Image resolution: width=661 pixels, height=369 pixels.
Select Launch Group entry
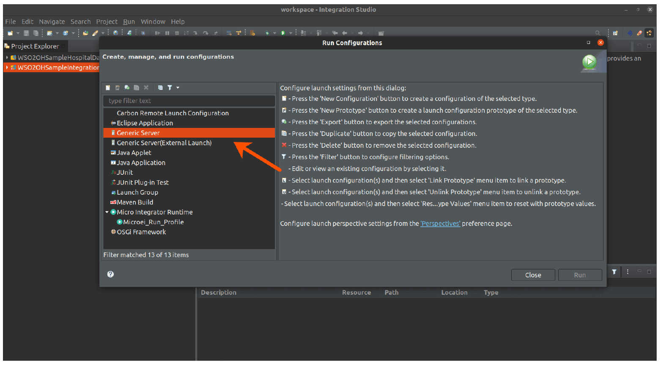pyautogui.click(x=137, y=193)
